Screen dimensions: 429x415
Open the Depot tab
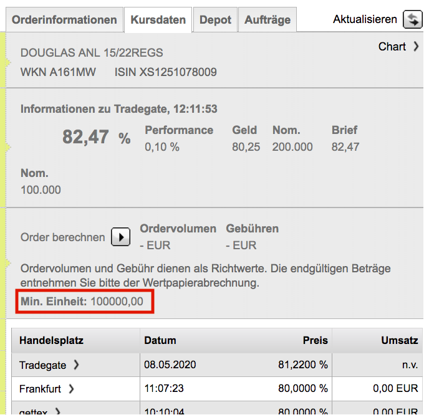pyautogui.click(x=215, y=20)
